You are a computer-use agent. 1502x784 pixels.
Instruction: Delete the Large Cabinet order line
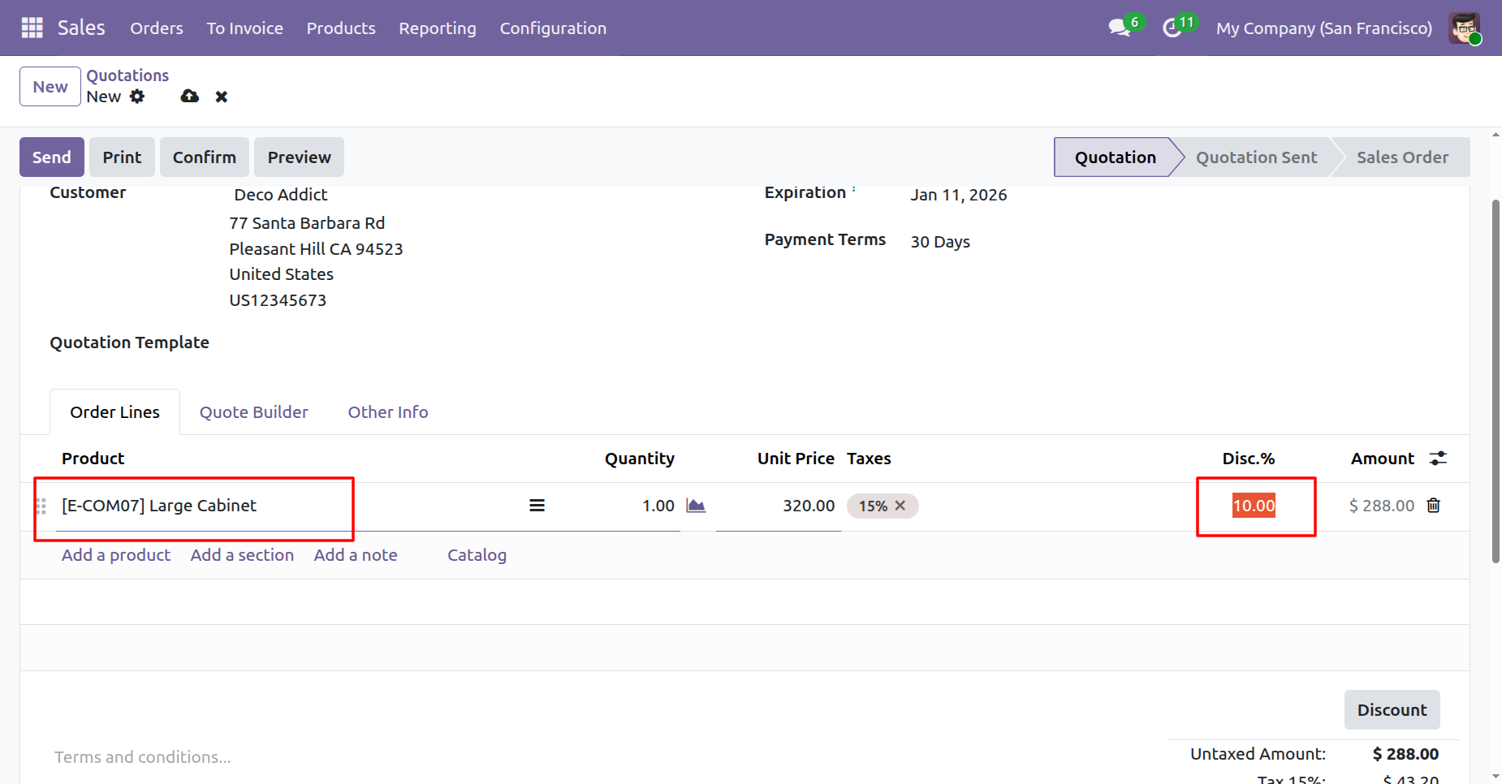pyautogui.click(x=1434, y=506)
